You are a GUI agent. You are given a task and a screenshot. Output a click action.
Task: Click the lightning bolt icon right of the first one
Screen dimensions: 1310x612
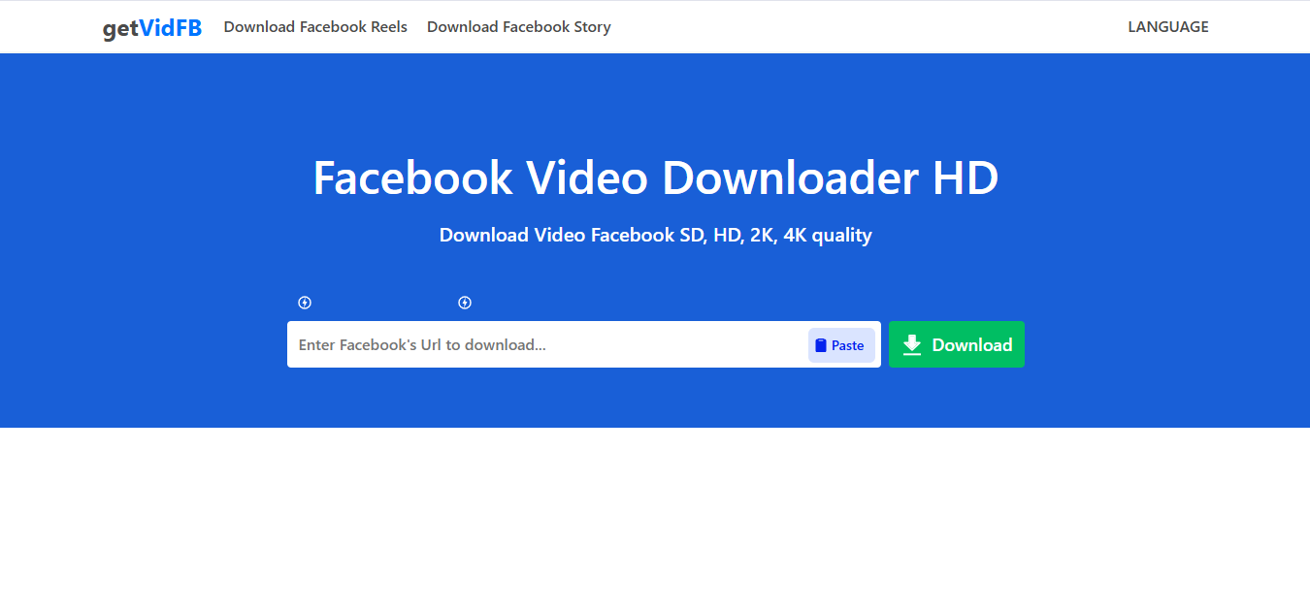(x=465, y=303)
